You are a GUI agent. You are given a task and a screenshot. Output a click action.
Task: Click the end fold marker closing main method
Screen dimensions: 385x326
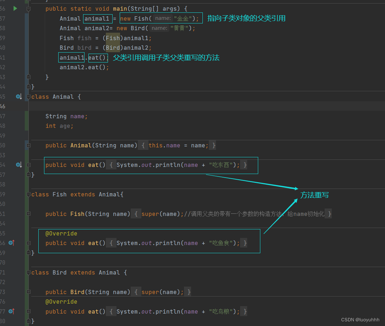(x=28, y=77)
